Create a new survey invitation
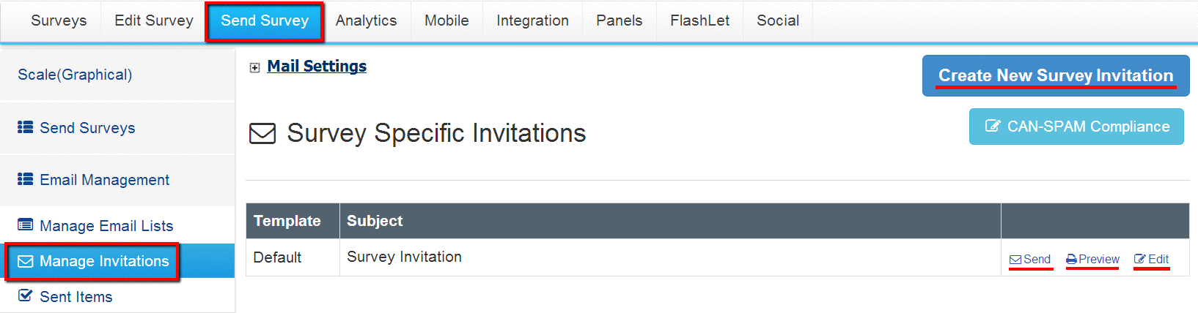This screenshot has height=313, width=1198. coord(1056,75)
